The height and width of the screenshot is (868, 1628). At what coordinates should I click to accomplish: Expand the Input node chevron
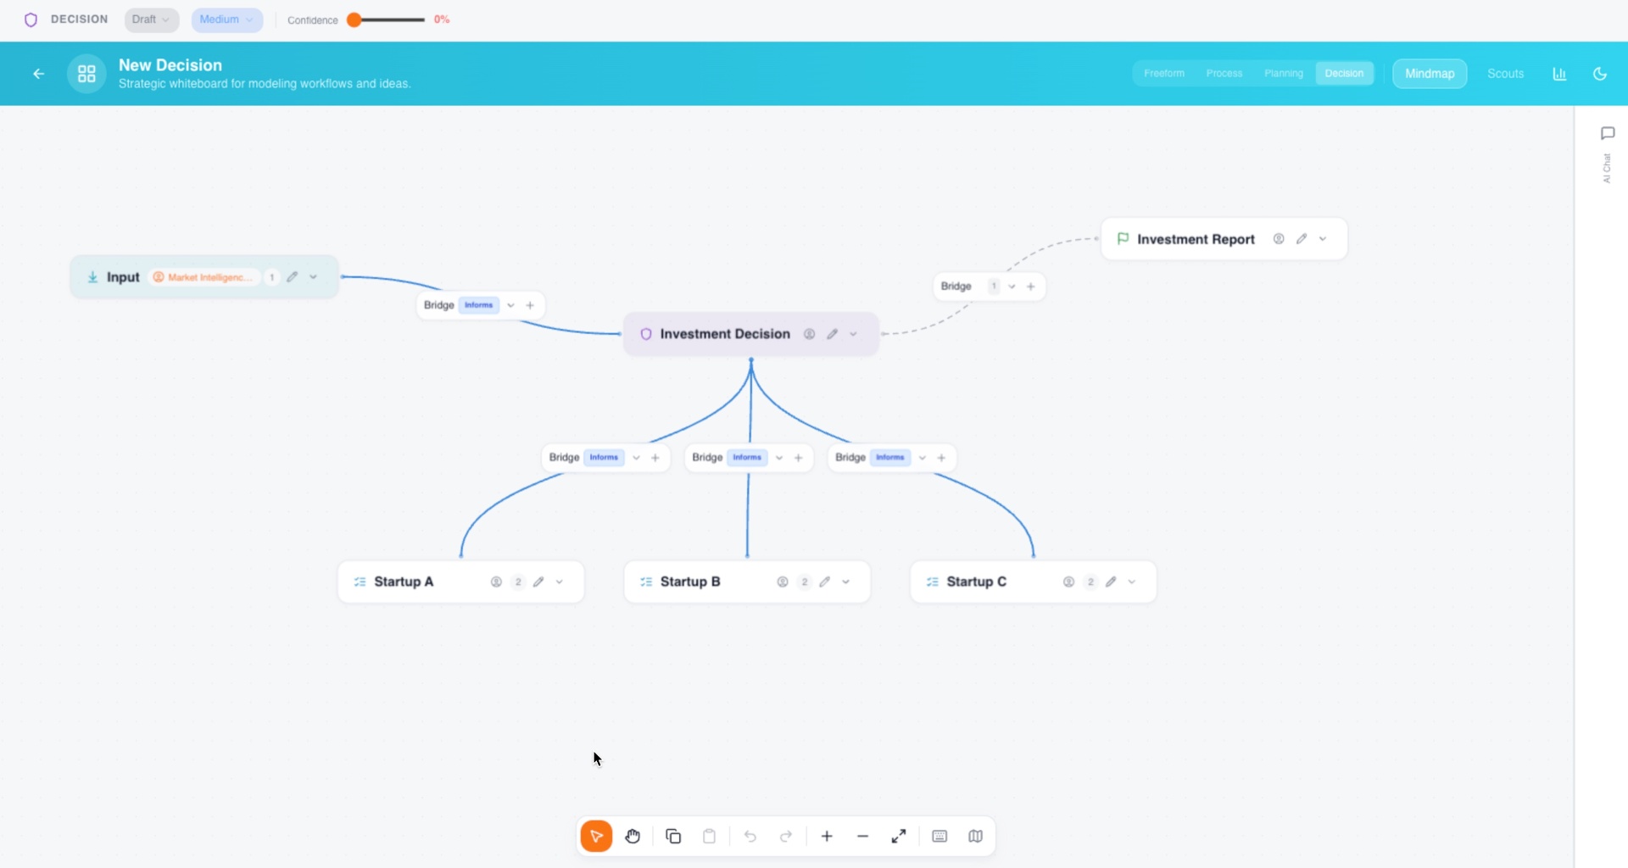pos(314,277)
